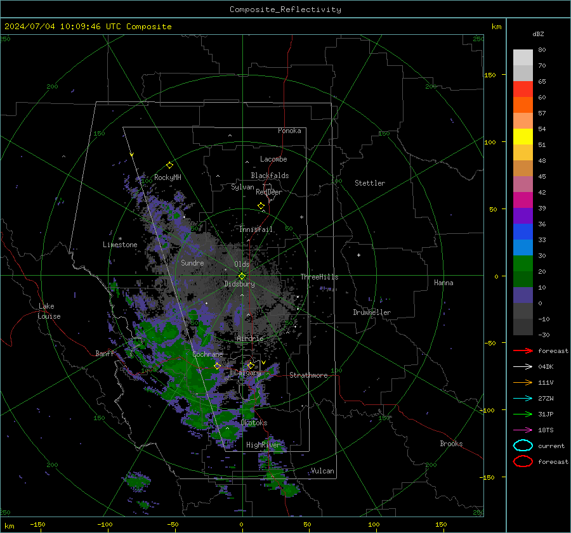Click the yellow radar site marker at center
Viewport: 571px width, 533px height.
click(x=242, y=276)
